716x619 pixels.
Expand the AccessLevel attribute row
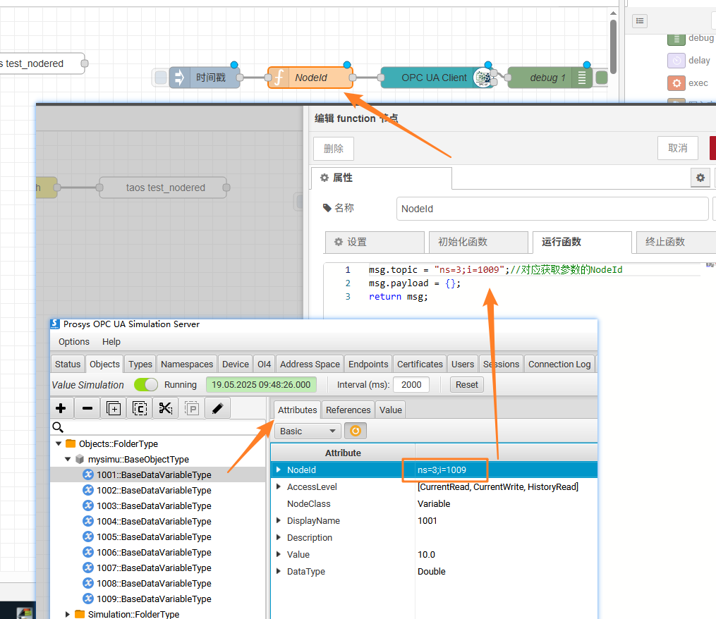click(279, 486)
